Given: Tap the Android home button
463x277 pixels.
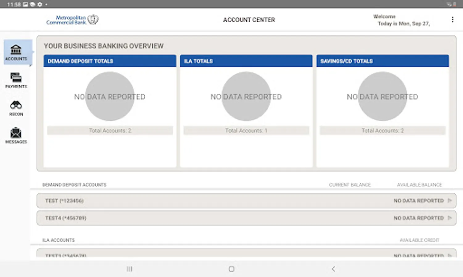Looking at the screenshot, I should [232, 269].
